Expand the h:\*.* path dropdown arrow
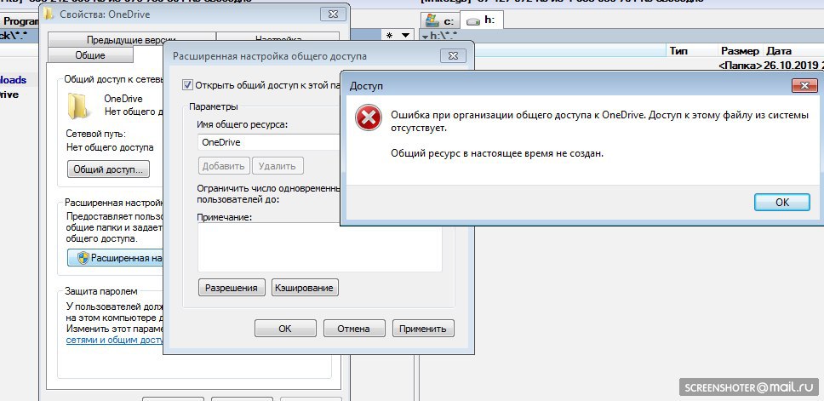 tap(425, 37)
